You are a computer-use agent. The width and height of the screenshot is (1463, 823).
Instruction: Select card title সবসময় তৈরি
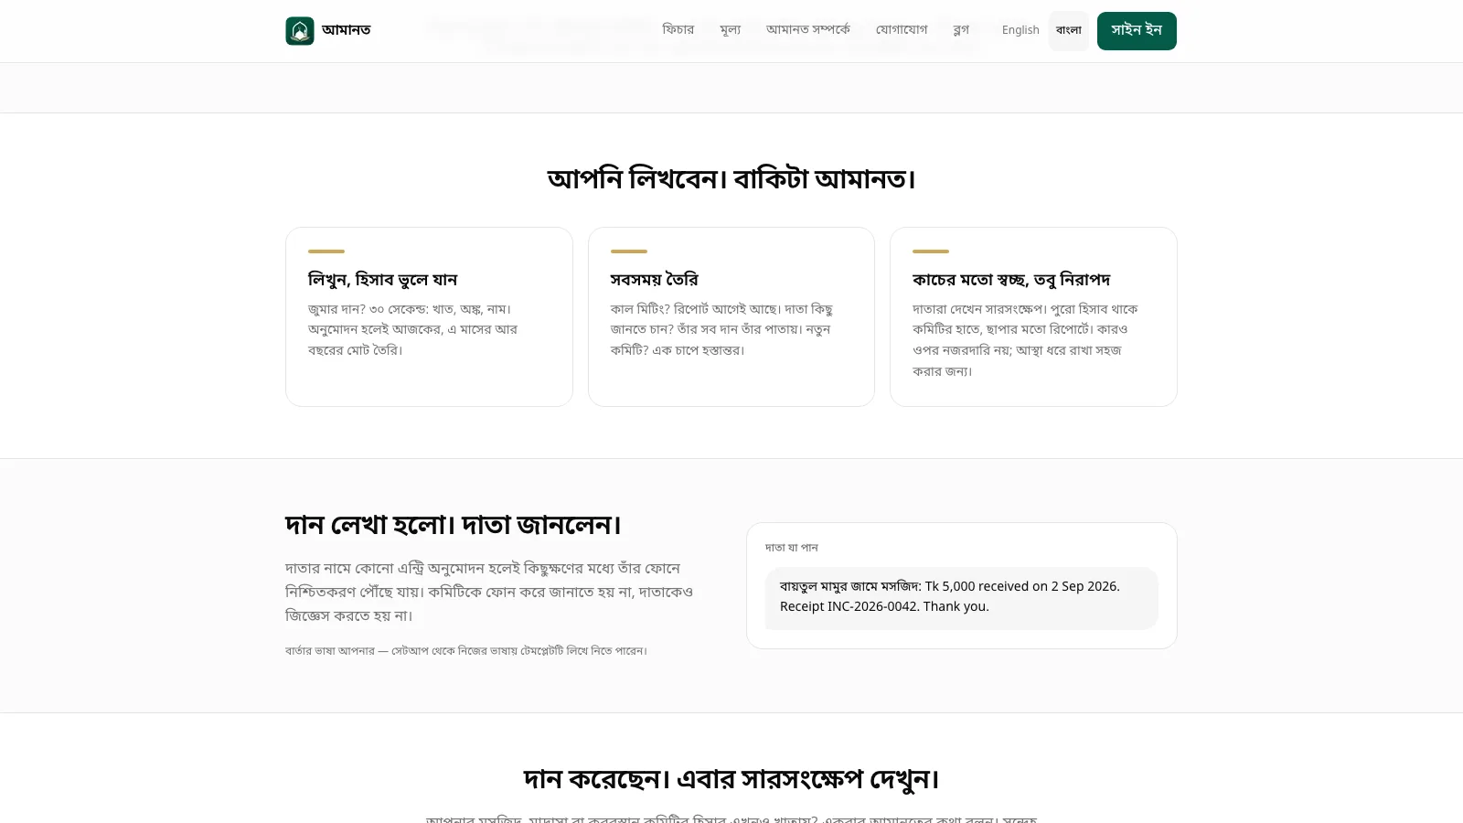(x=654, y=280)
